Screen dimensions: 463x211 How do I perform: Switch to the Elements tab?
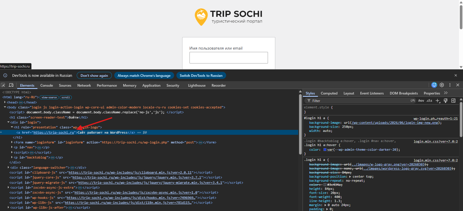pos(27,86)
